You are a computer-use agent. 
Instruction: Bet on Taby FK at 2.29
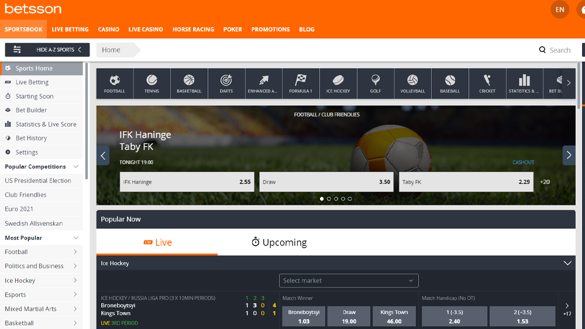pyautogui.click(x=466, y=182)
